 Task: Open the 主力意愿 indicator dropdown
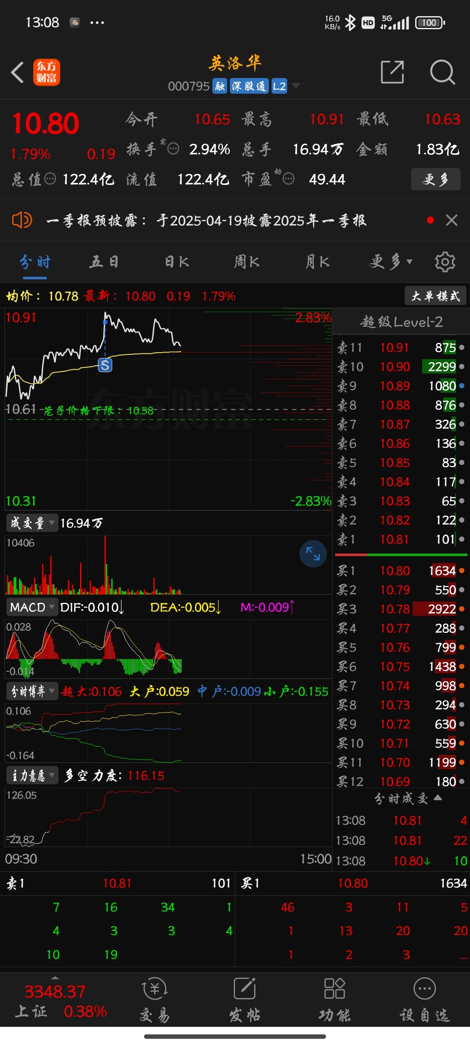32,775
